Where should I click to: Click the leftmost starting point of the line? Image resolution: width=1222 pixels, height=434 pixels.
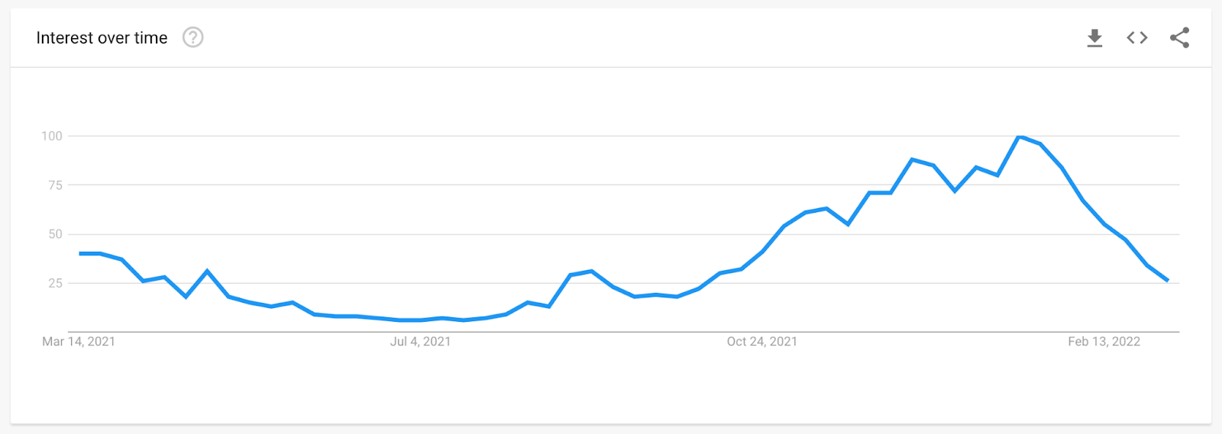coord(80,253)
